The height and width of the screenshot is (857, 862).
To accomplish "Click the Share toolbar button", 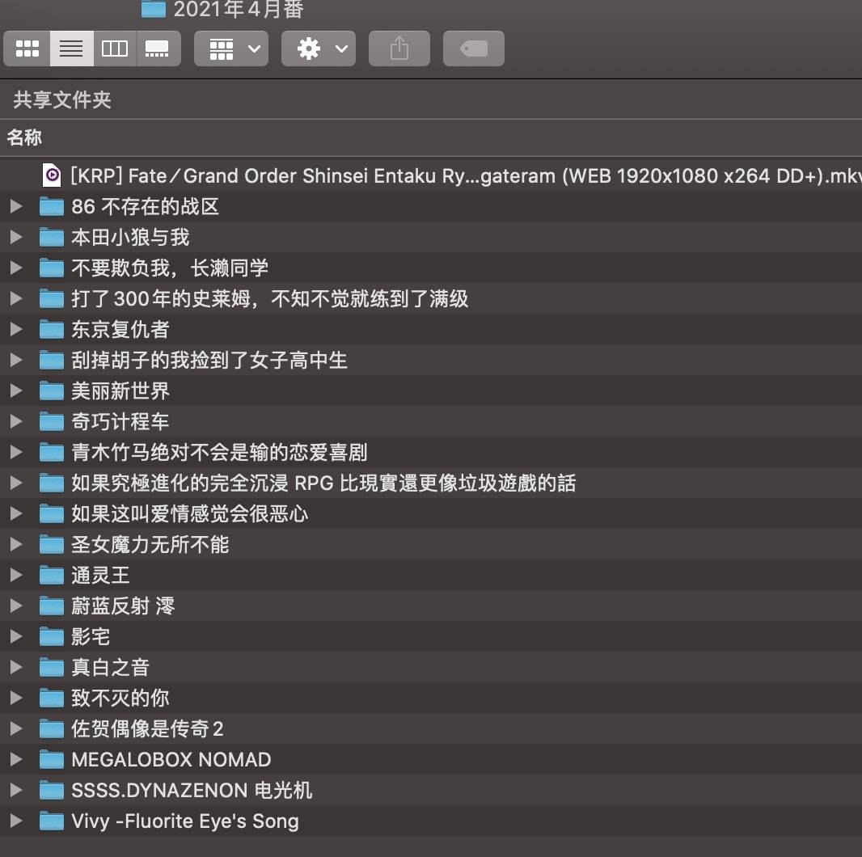I will coord(399,49).
